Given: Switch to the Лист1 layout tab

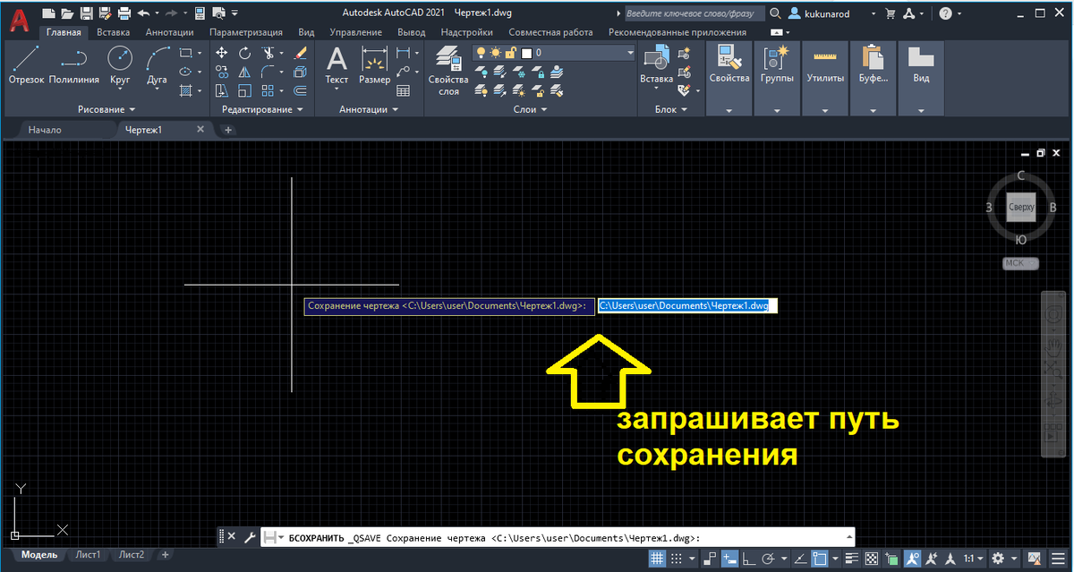Looking at the screenshot, I should [87, 555].
